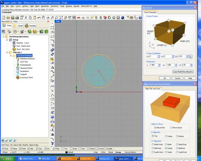The width and height of the screenshot is (201, 161).
Task: Open the Analyze menu
Action: 69,6
